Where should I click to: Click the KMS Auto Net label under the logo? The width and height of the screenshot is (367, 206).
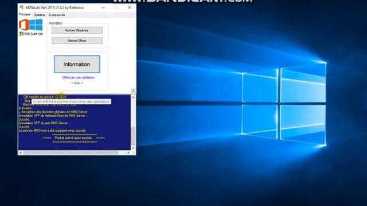(x=33, y=34)
